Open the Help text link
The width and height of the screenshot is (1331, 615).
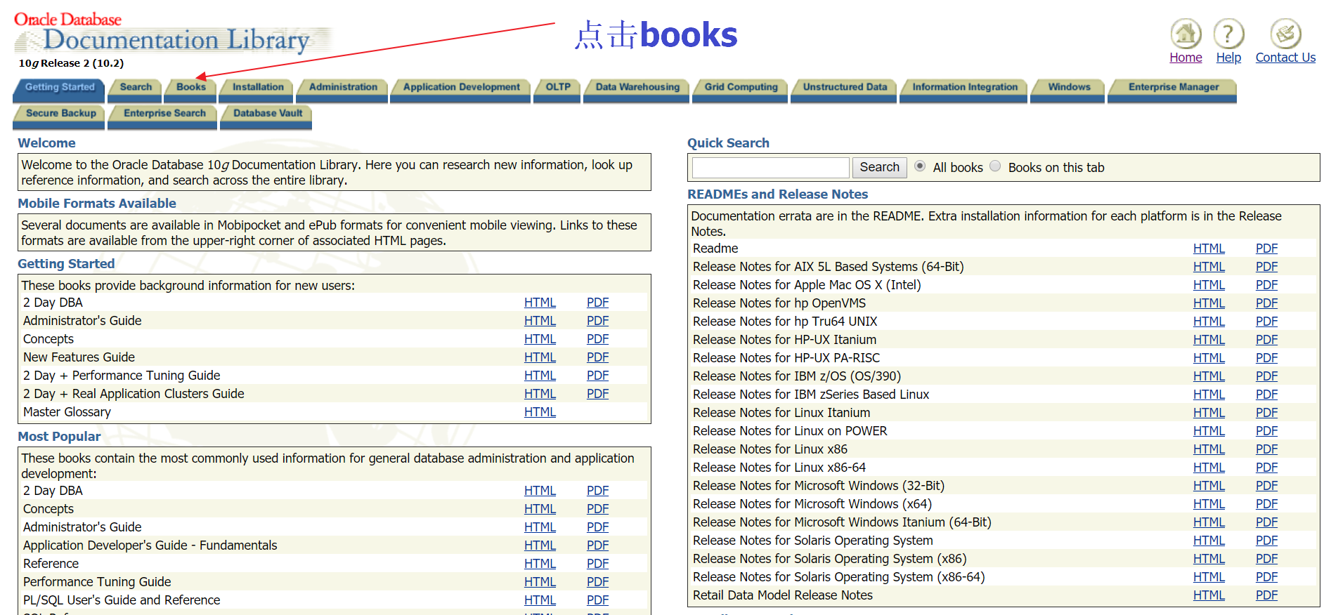pos(1228,58)
